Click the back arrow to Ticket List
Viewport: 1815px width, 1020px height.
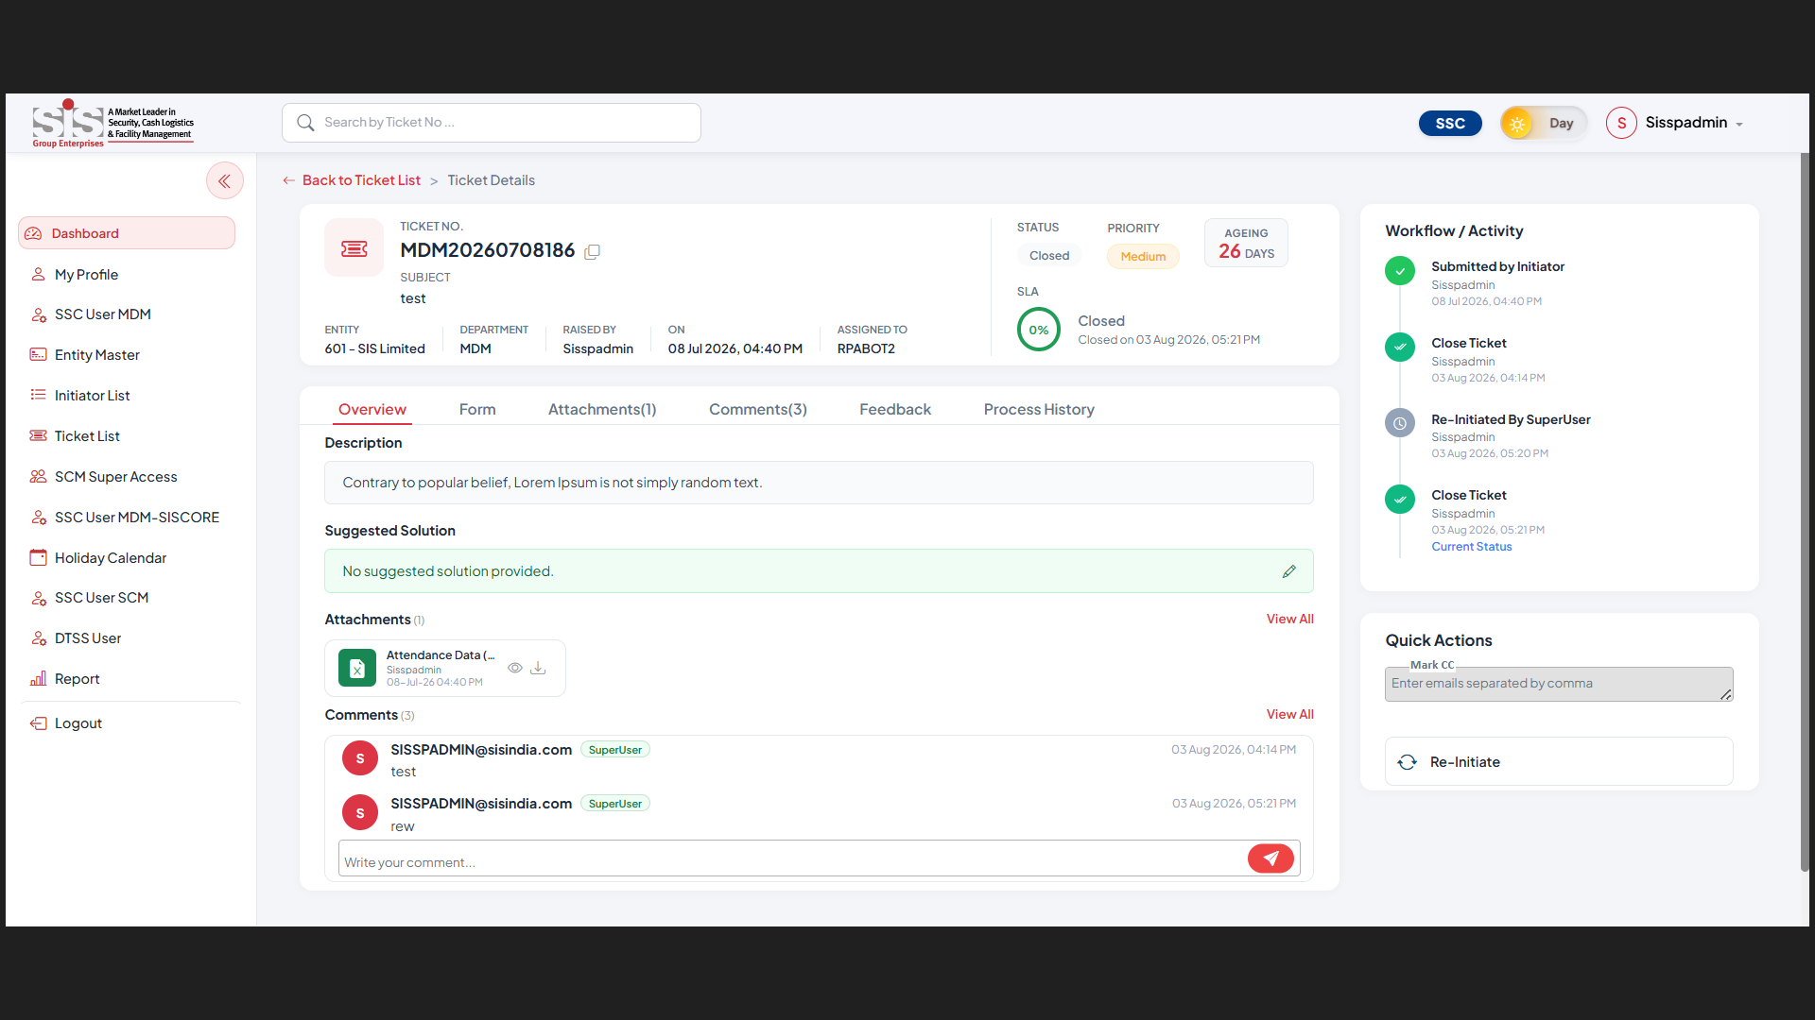pos(288,180)
